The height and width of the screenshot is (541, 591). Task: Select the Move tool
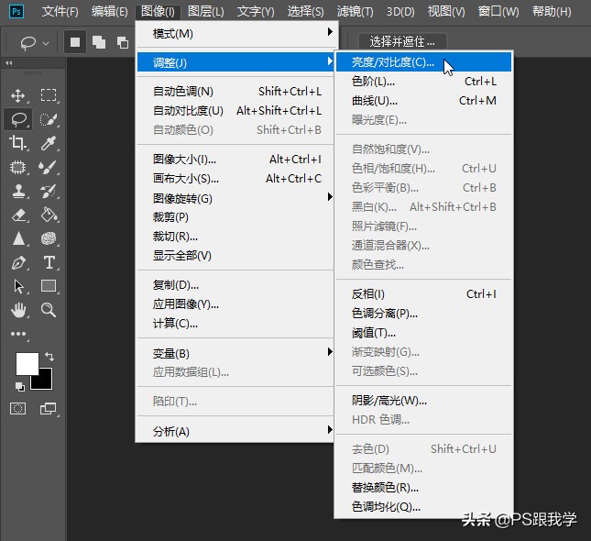click(x=17, y=95)
